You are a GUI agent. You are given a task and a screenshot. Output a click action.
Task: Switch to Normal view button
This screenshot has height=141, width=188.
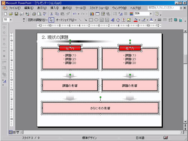(11, 132)
